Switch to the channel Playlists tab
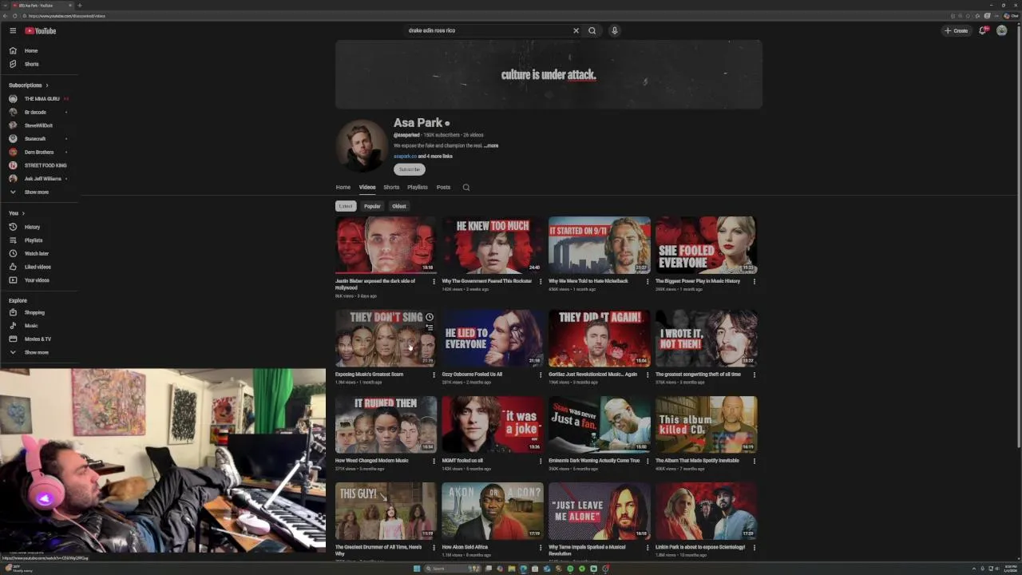This screenshot has height=575, width=1022. [418, 187]
